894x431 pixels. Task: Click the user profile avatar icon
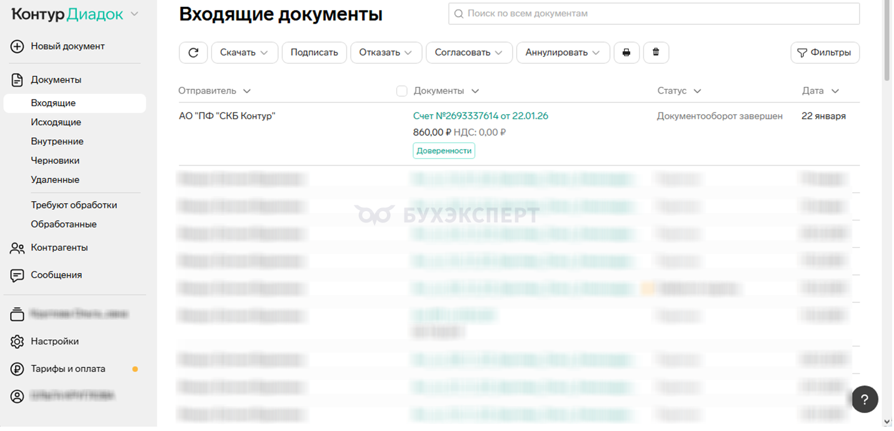(x=18, y=396)
